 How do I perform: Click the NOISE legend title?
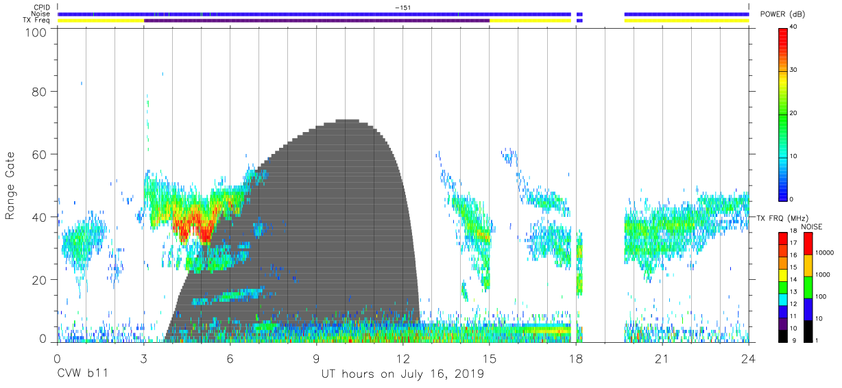tap(813, 226)
